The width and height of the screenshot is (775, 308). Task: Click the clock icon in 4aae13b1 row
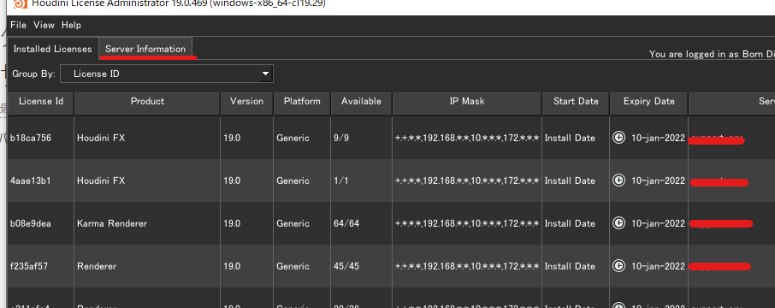click(x=618, y=181)
